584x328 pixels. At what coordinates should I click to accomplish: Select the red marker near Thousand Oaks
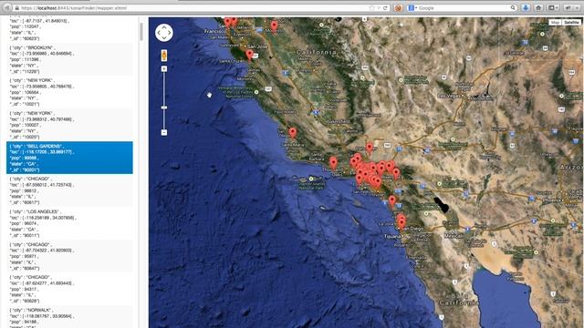(333, 162)
